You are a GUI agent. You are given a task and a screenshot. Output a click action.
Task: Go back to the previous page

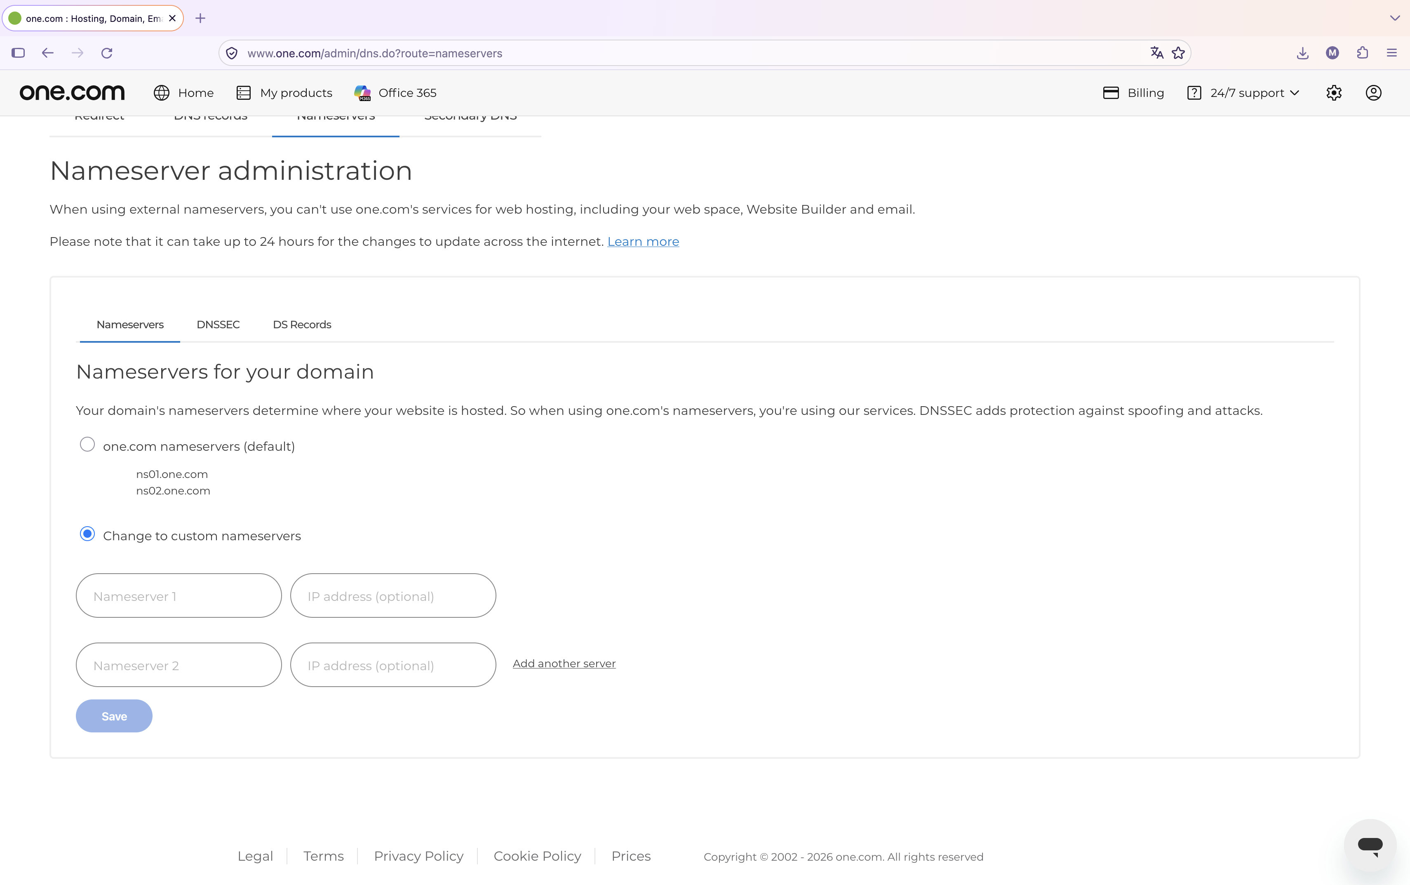point(48,53)
